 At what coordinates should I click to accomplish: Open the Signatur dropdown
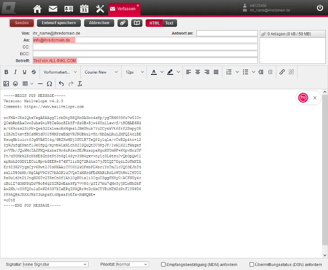56,264
